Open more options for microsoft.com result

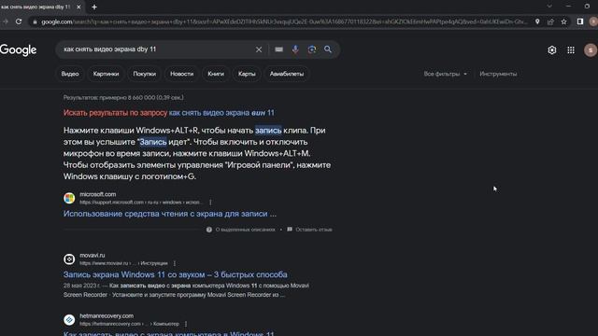pos(210,203)
